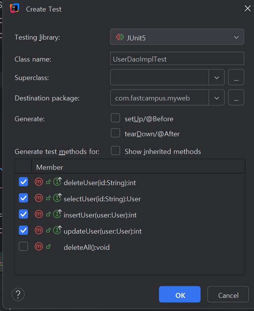Click the Class name field UserDaoImplTest
This screenshot has width=254, height=311.
click(177, 59)
